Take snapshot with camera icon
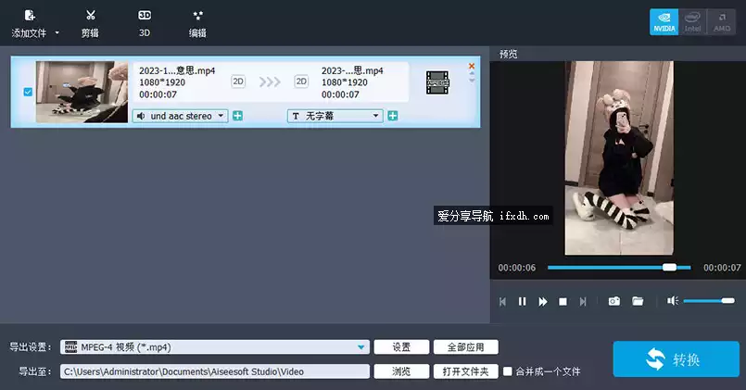Screen dimensions: 746x390 click(x=614, y=301)
